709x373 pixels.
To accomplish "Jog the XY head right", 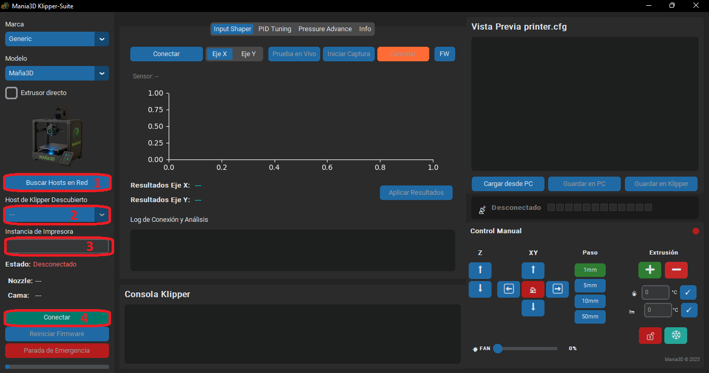I will click(557, 289).
